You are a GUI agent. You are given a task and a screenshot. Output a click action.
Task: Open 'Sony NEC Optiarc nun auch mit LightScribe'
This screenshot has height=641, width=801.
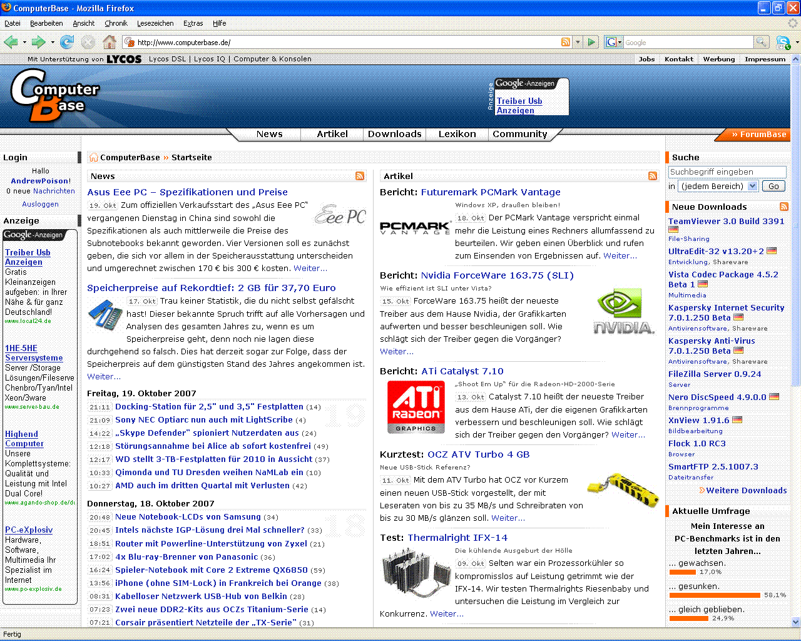click(204, 419)
